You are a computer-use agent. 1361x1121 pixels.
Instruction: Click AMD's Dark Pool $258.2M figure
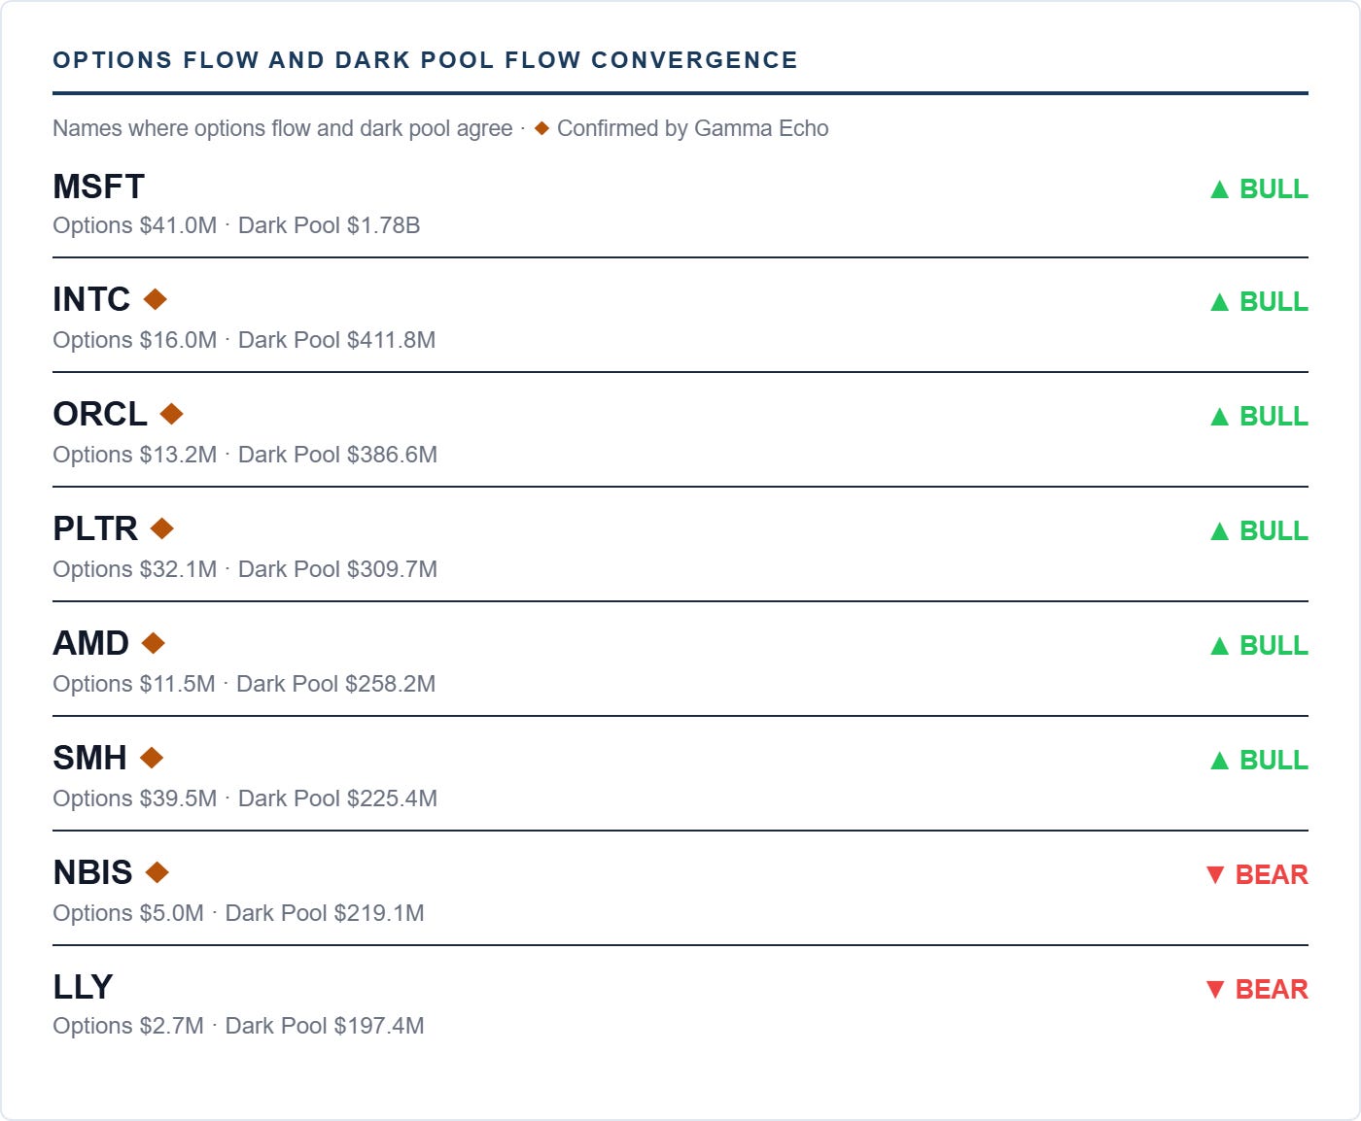(336, 684)
